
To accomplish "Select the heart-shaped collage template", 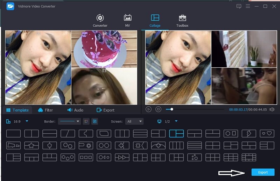I will [267, 134].
